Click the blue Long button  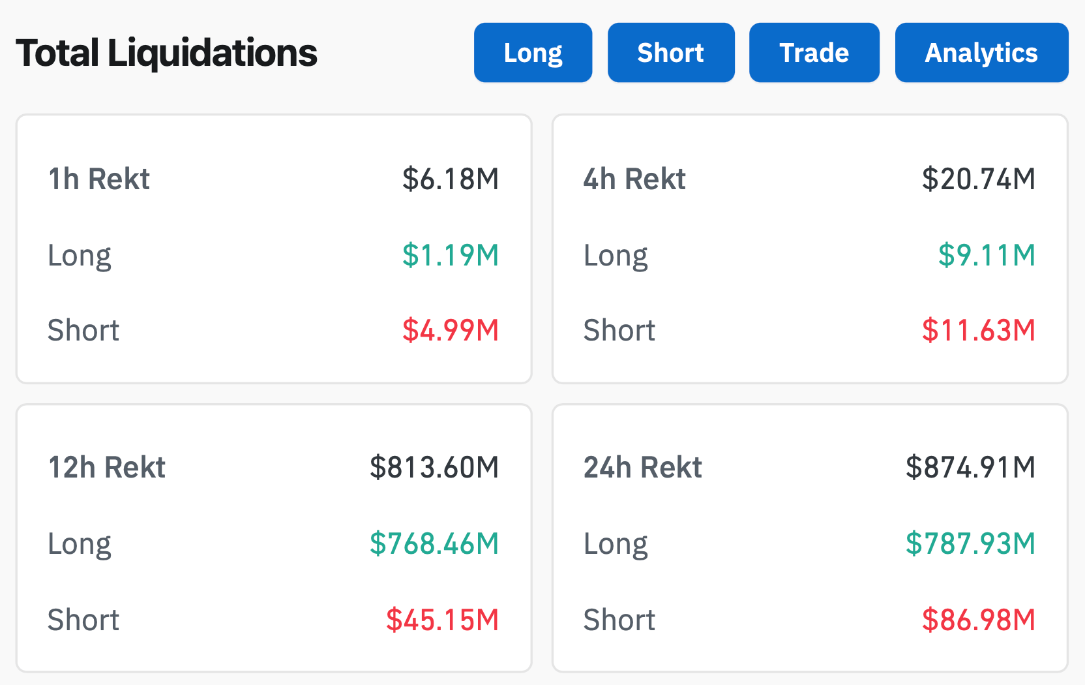[533, 53]
